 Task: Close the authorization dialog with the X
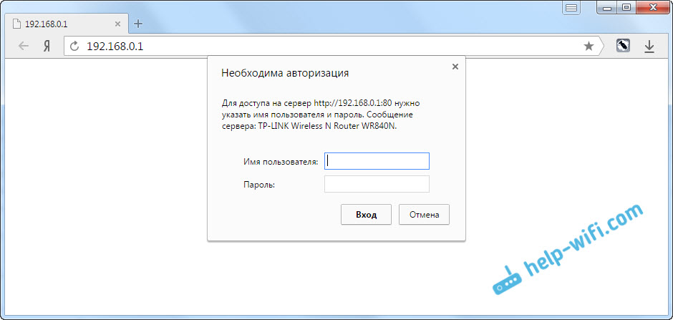[x=455, y=67]
